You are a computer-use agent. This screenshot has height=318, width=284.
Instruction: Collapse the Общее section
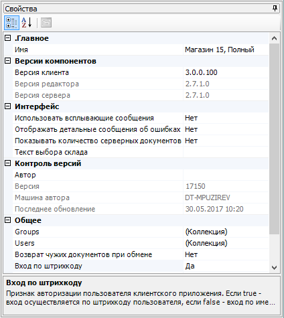coord(8,220)
